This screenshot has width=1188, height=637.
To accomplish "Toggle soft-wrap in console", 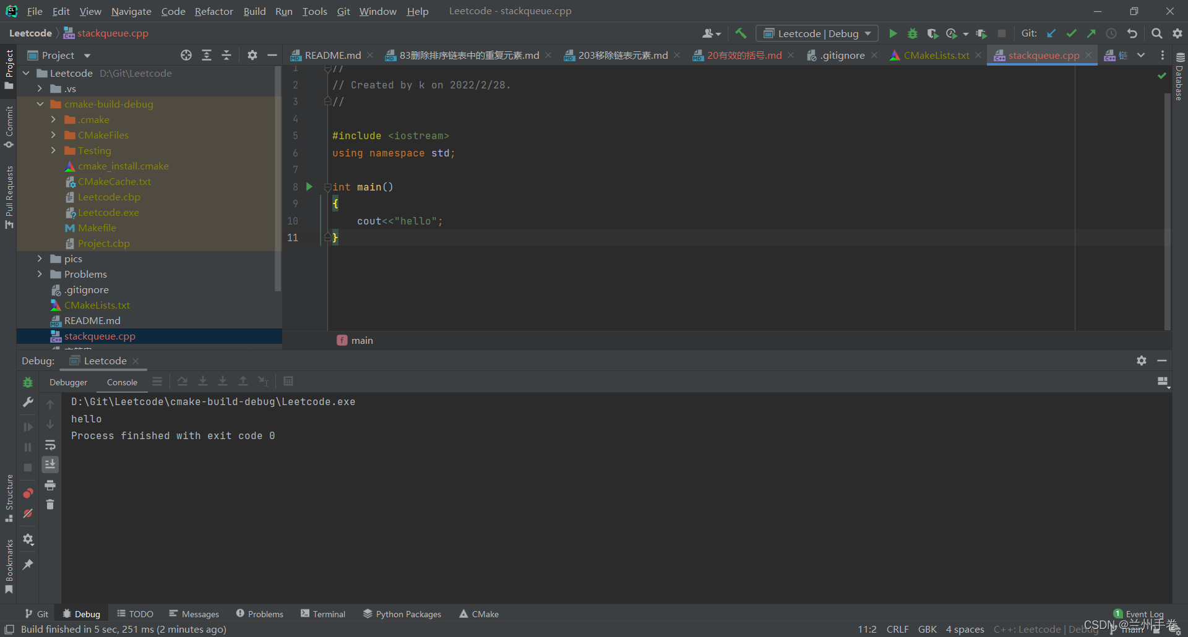I will [50, 445].
